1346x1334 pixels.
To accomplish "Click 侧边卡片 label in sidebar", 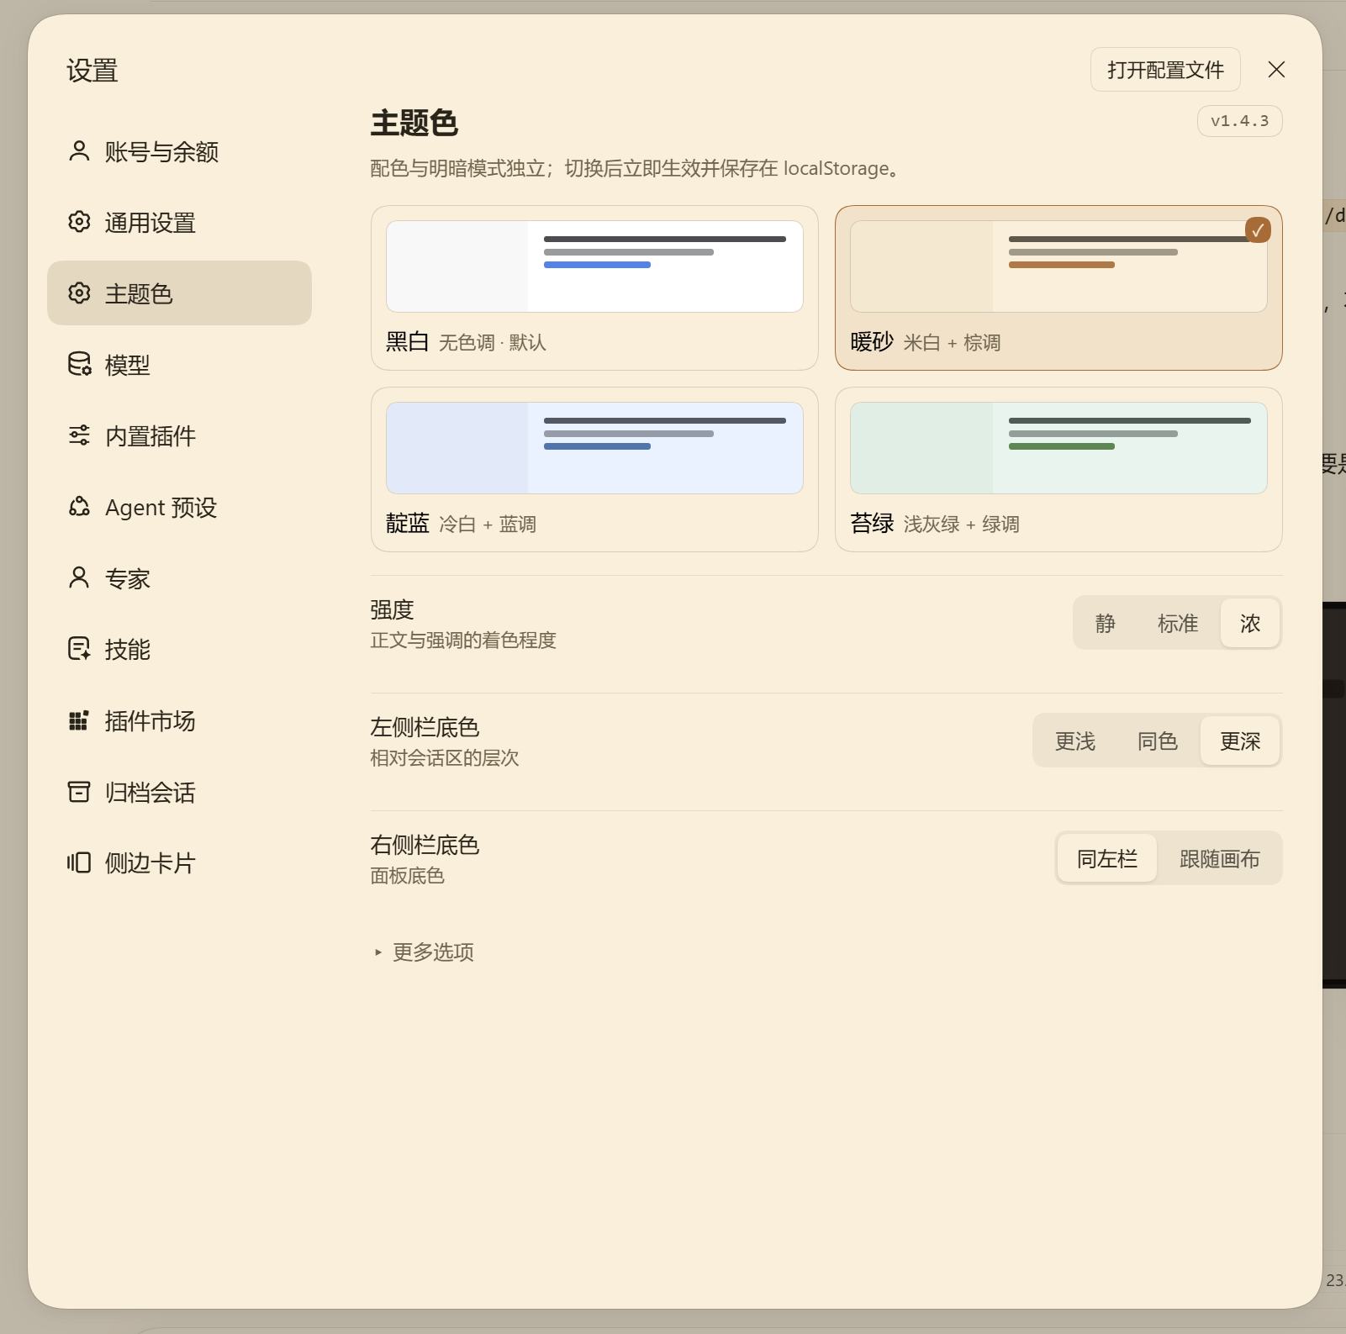I will click(x=150, y=863).
